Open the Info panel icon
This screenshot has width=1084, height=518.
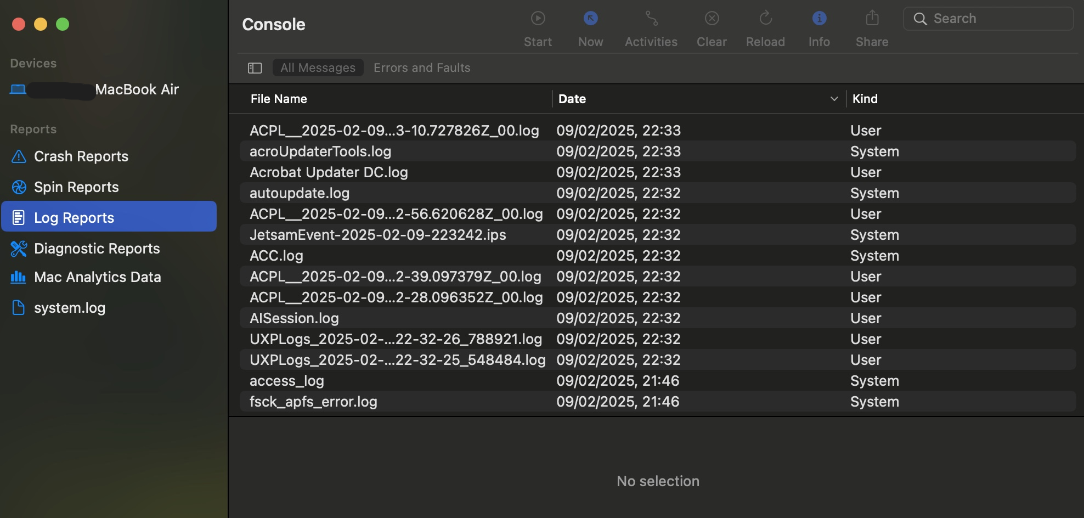(818, 18)
